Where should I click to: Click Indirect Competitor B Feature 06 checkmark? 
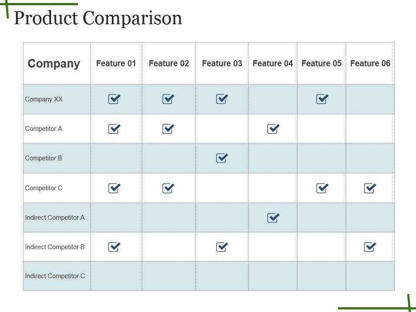click(370, 247)
